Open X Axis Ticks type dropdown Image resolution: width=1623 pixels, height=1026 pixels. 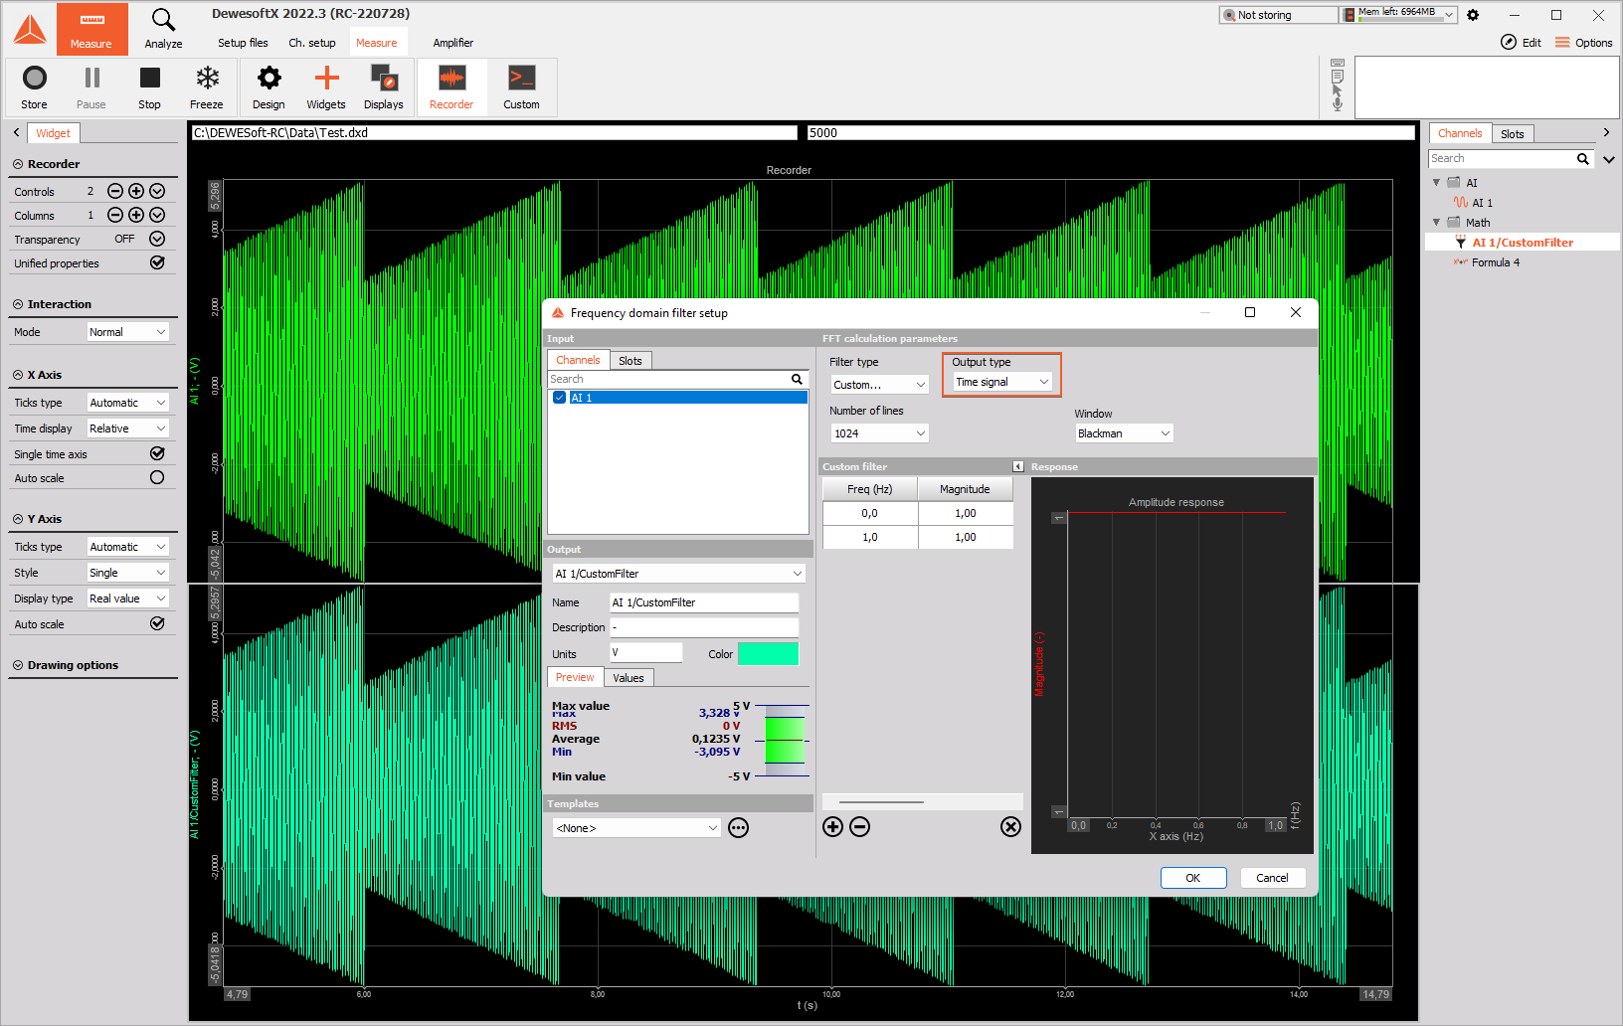point(128,403)
